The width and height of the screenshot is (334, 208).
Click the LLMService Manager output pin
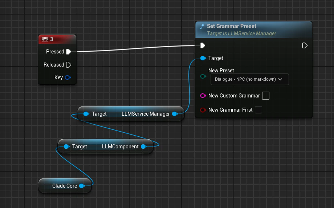click(x=175, y=114)
